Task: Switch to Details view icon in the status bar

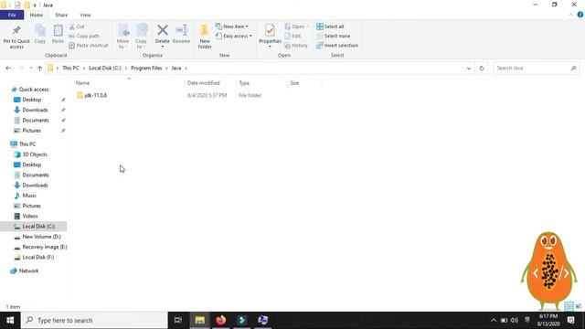Action: (569, 307)
